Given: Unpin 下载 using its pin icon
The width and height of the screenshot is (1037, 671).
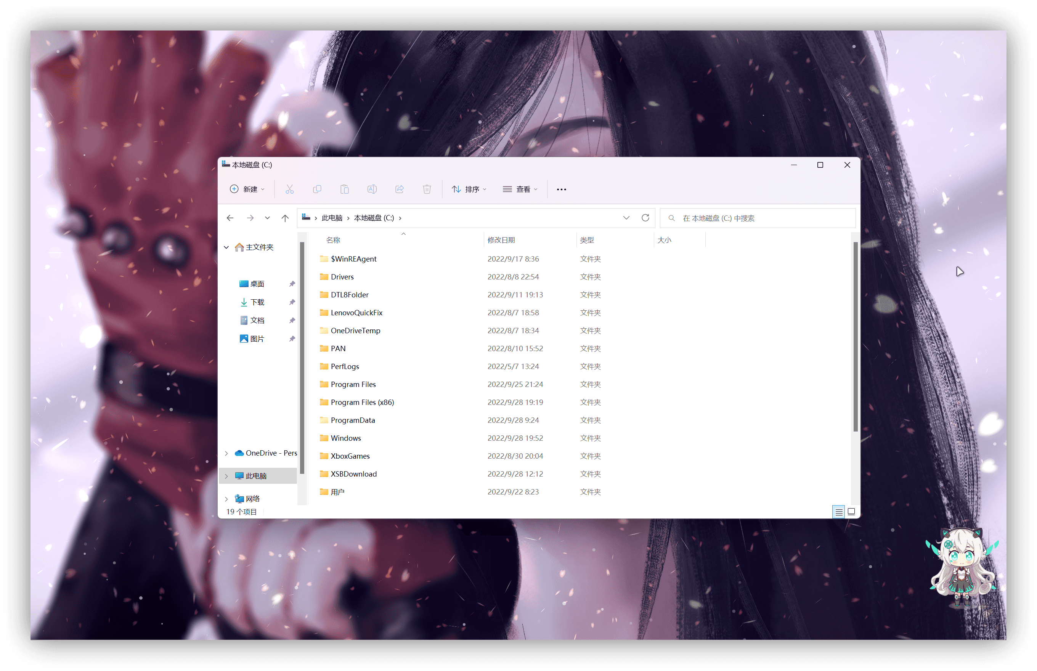Looking at the screenshot, I should point(292,302).
